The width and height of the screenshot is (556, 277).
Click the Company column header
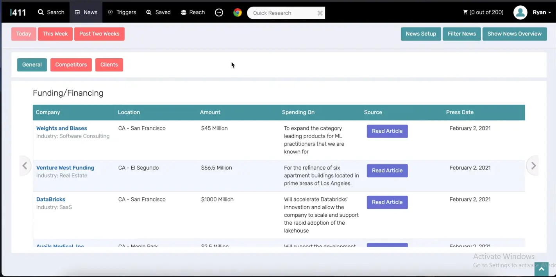point(48,112)
